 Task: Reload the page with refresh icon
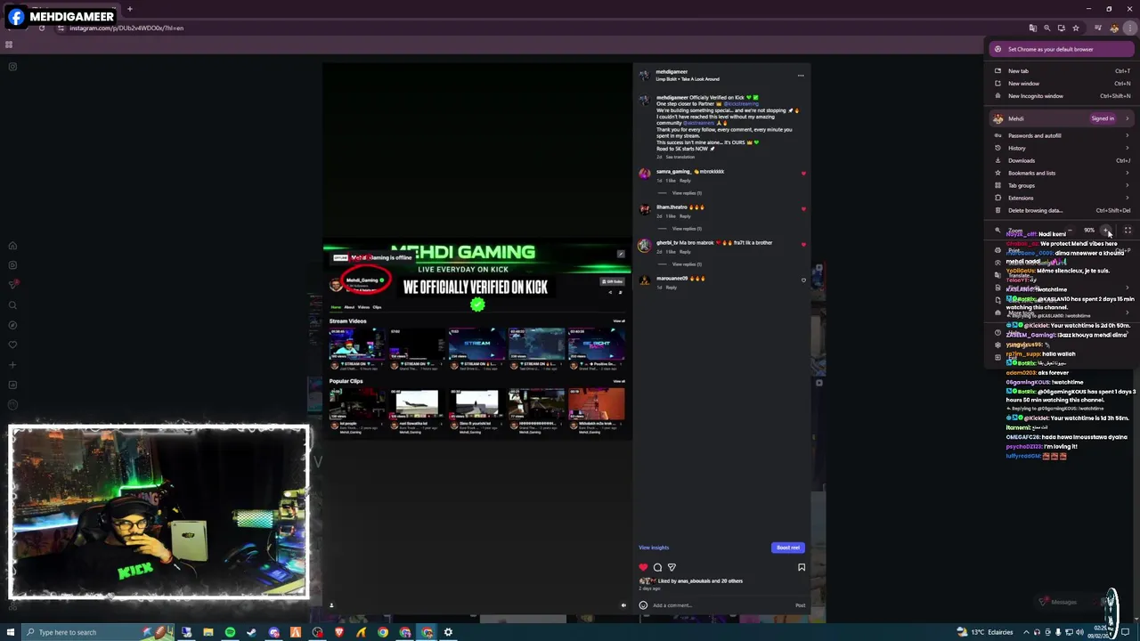pyautogui.click(x=41, y=28)
